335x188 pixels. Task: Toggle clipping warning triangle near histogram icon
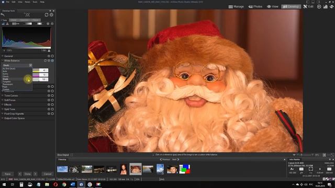7,23
